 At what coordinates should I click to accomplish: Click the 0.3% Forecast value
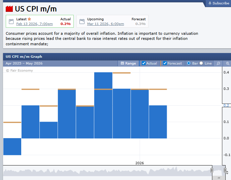point(140,24)
